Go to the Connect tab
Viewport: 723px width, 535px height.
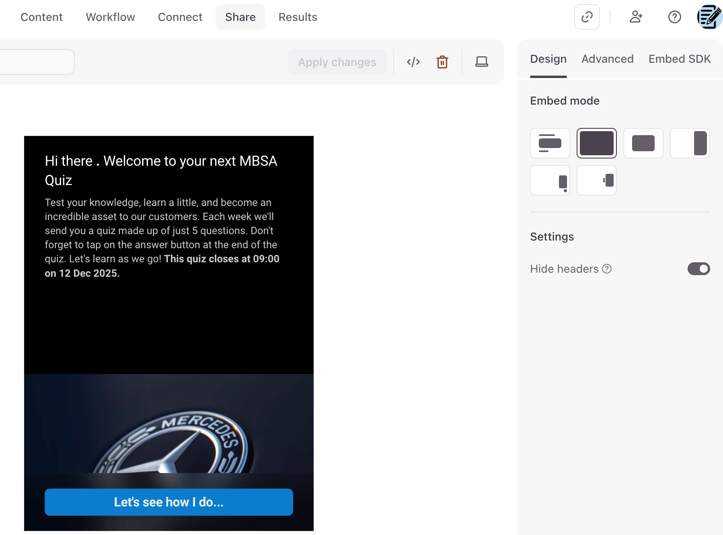click(180, 17)
